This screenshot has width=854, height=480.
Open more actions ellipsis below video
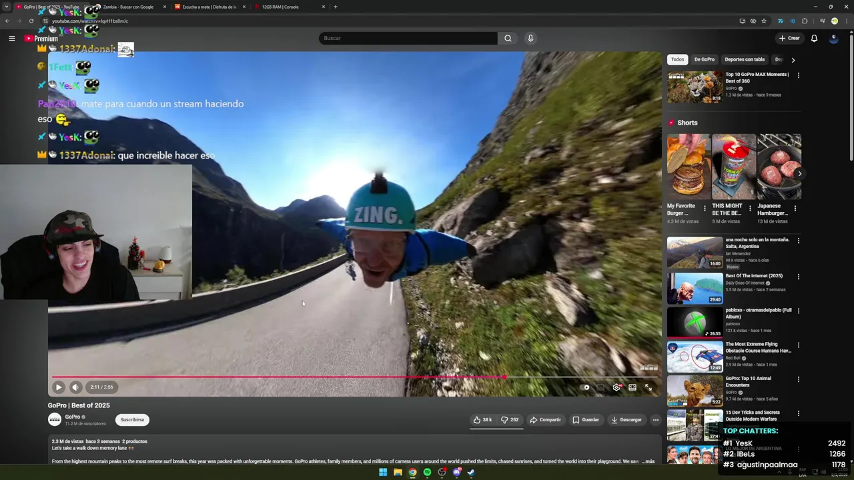tap(656, 420)
